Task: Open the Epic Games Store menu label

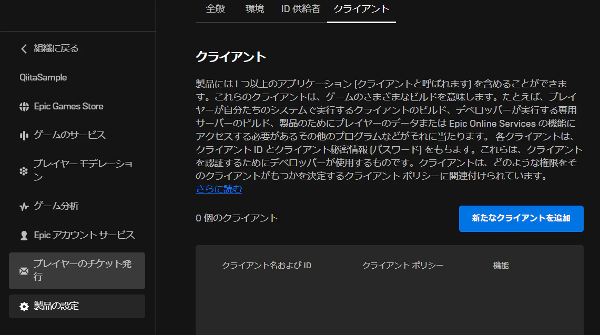Action: (69, 106)
